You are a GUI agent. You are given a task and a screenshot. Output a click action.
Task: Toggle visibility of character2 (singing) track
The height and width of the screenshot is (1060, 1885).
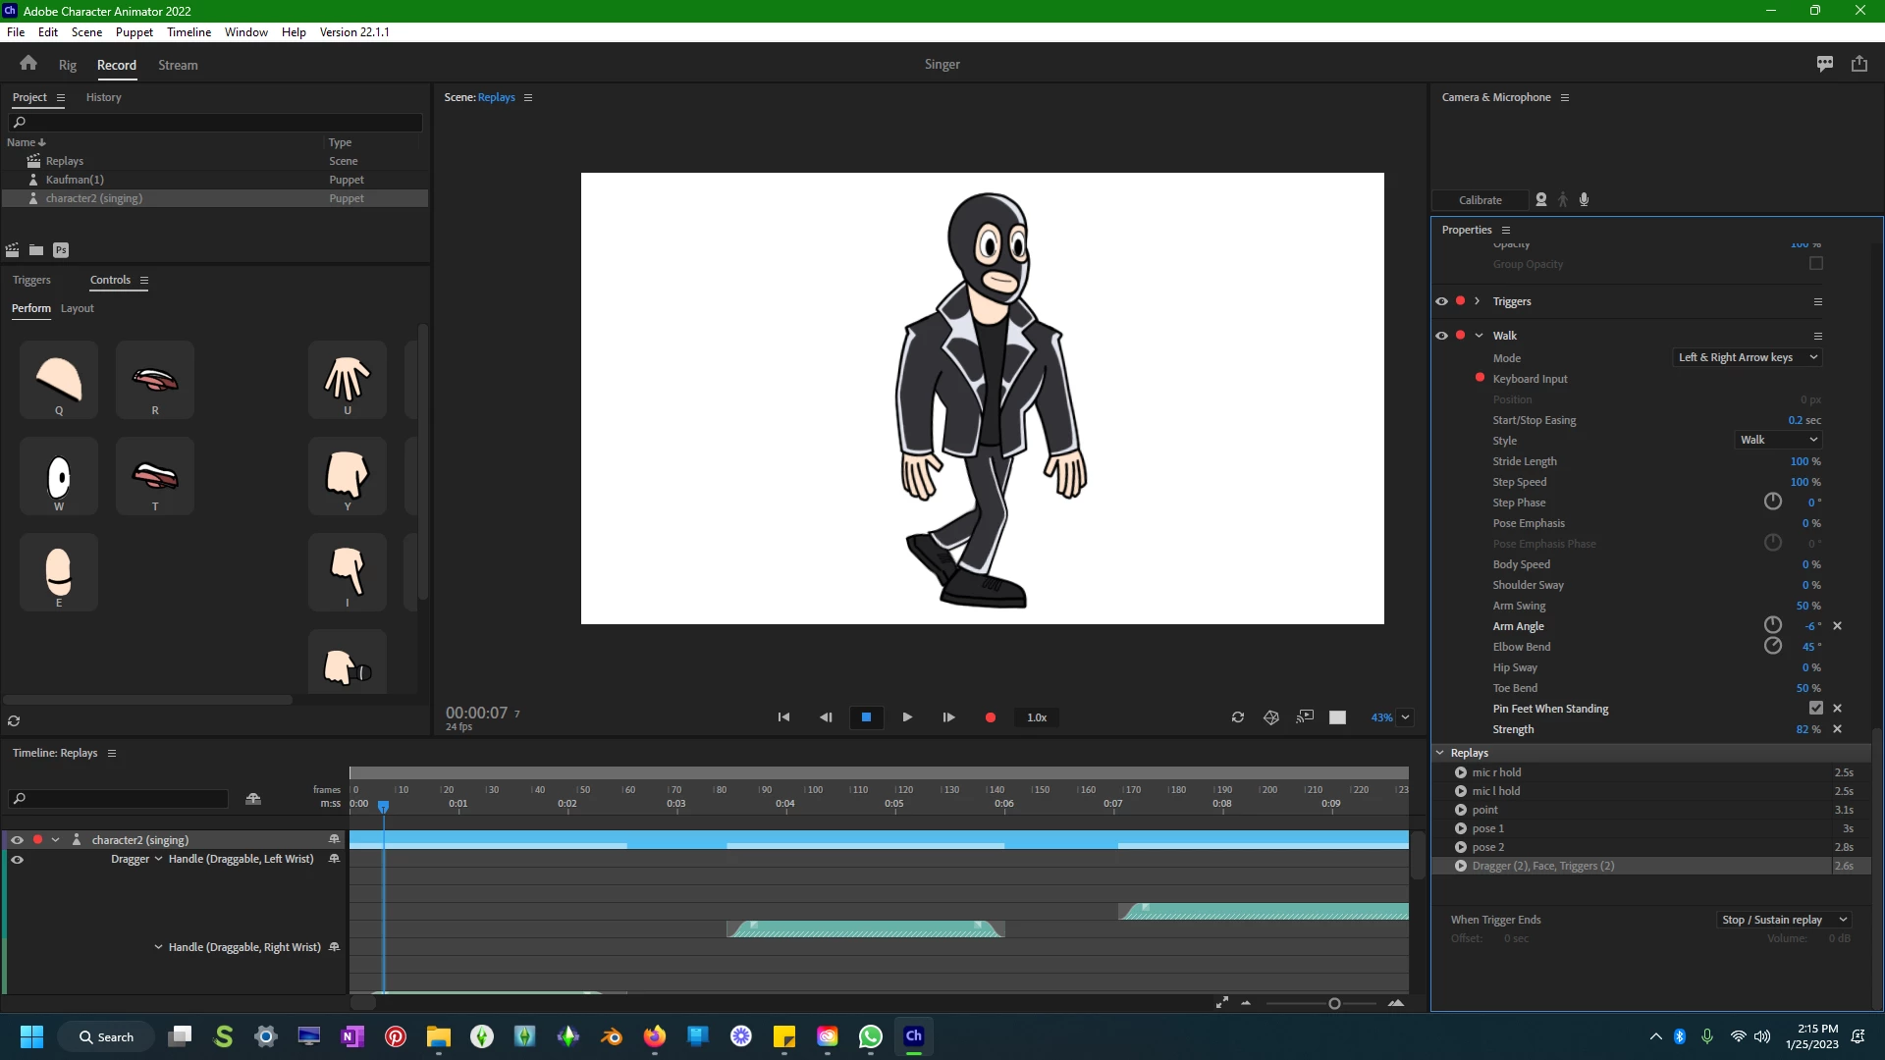17,840
